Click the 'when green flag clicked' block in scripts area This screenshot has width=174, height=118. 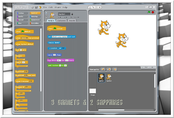[x=57, y=28]
